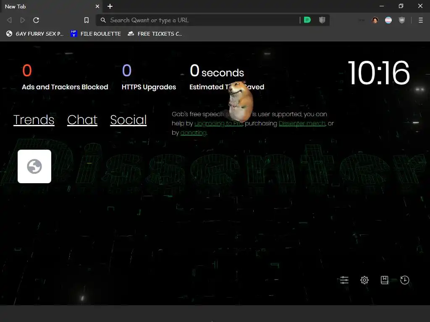Open a new tab with plus button
The height and width of the screenshot is (322, 430).
pos(110,6)
